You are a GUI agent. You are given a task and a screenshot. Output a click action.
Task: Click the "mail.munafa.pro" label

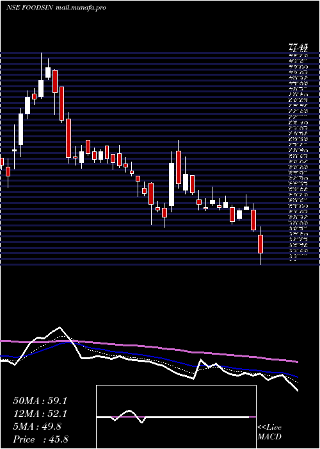[80, 8]
